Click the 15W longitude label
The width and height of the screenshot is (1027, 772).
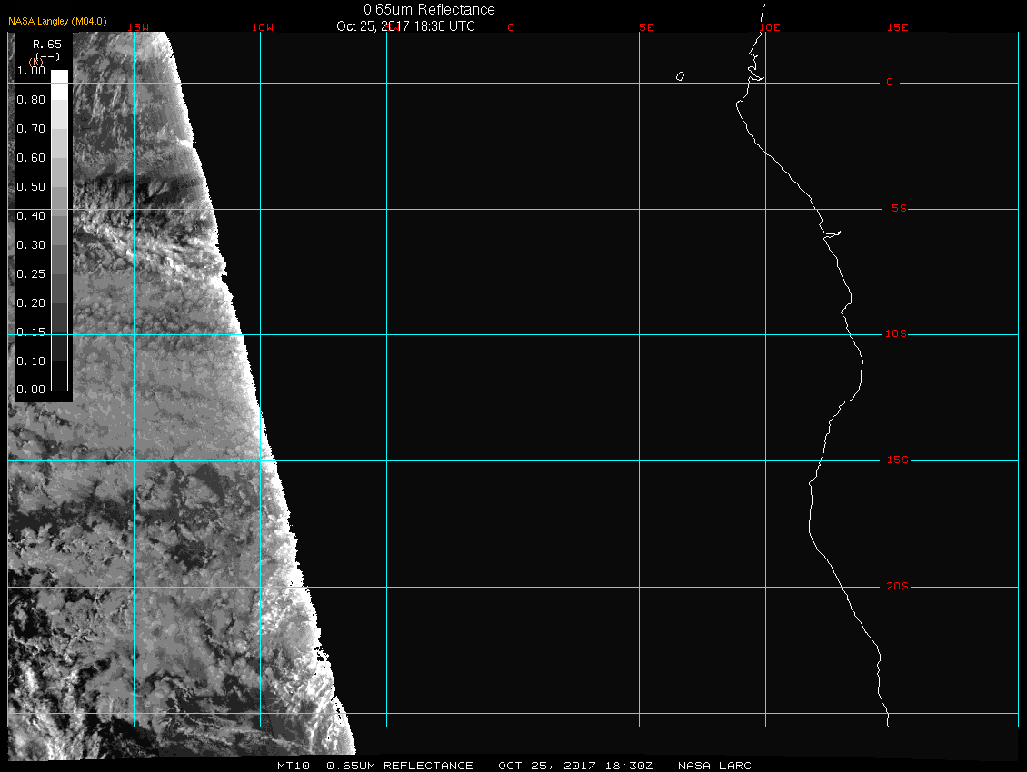(x=138, y=27)
